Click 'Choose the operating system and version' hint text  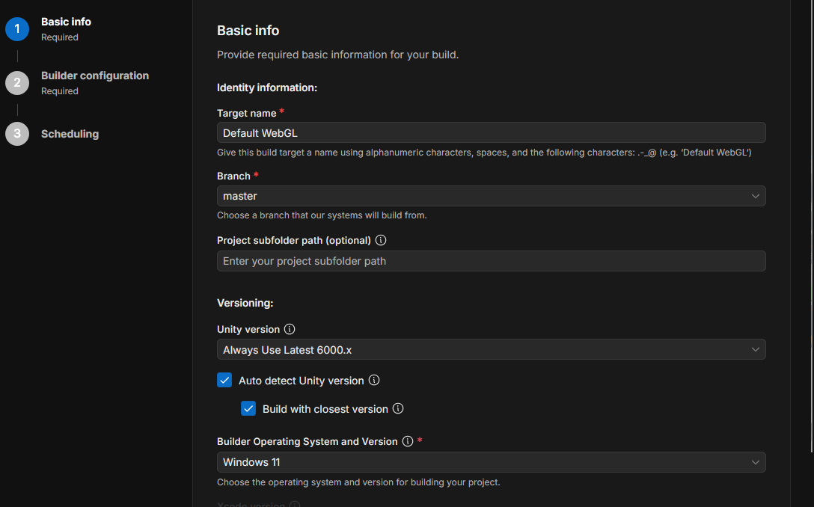click(358, 482)
